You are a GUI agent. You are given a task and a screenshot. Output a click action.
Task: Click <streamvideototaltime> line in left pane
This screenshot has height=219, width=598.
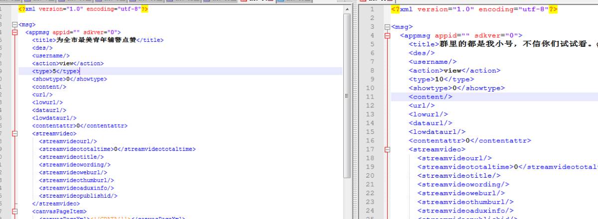tap(117, 149)
